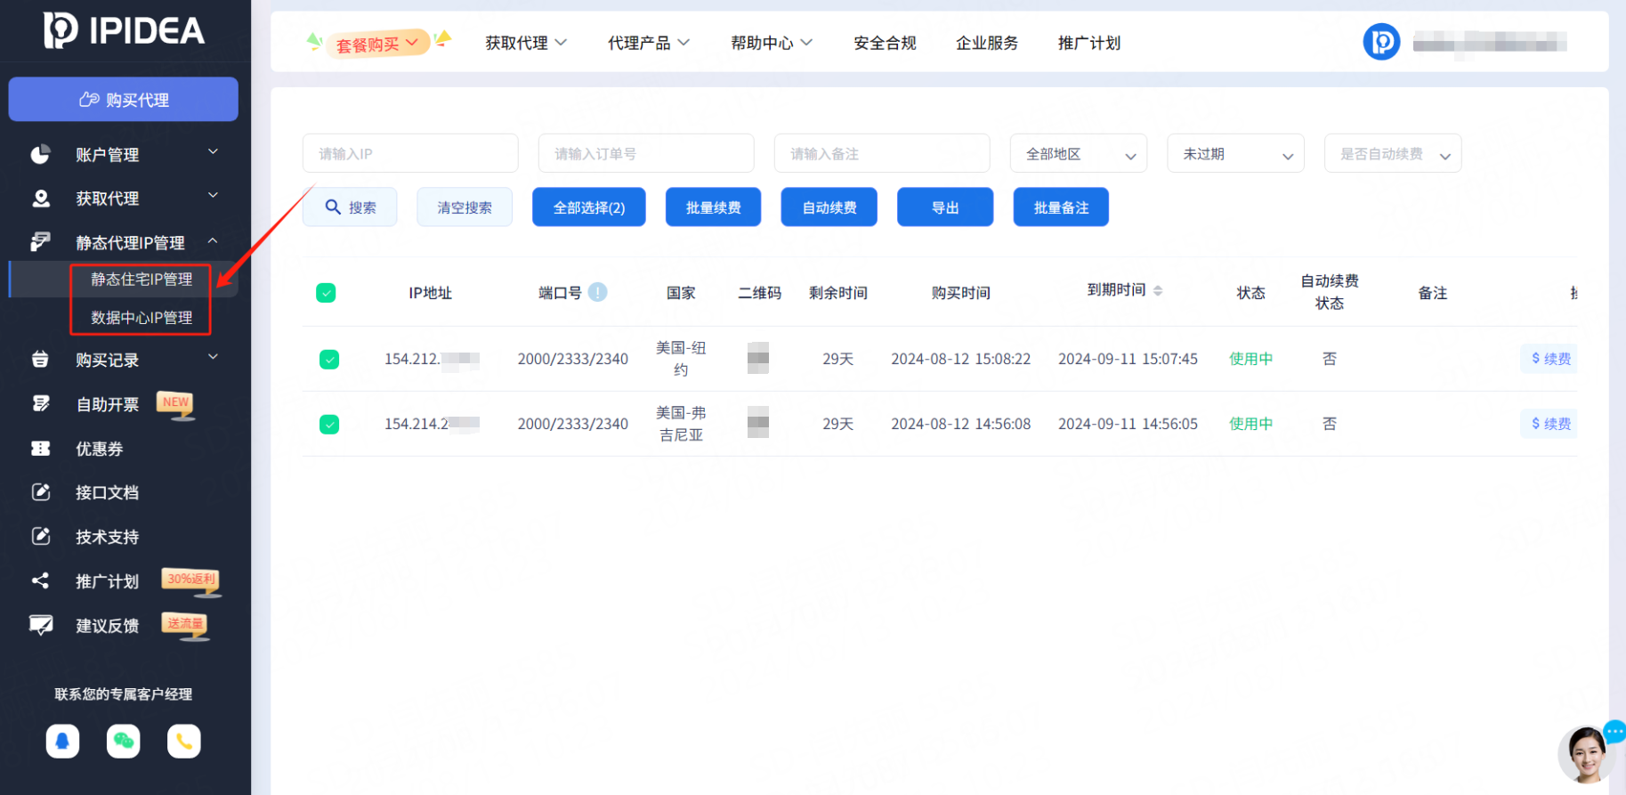This screenshot has width=1626, height=795.
Task: Focus the 请输入IP input field
Action: [410, 153]
